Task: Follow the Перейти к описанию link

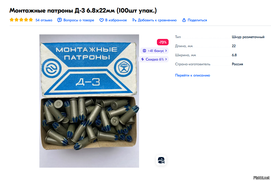Action: (193, 75)
